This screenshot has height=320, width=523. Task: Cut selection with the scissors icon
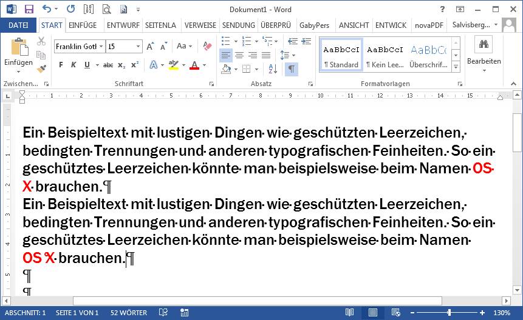41,42
